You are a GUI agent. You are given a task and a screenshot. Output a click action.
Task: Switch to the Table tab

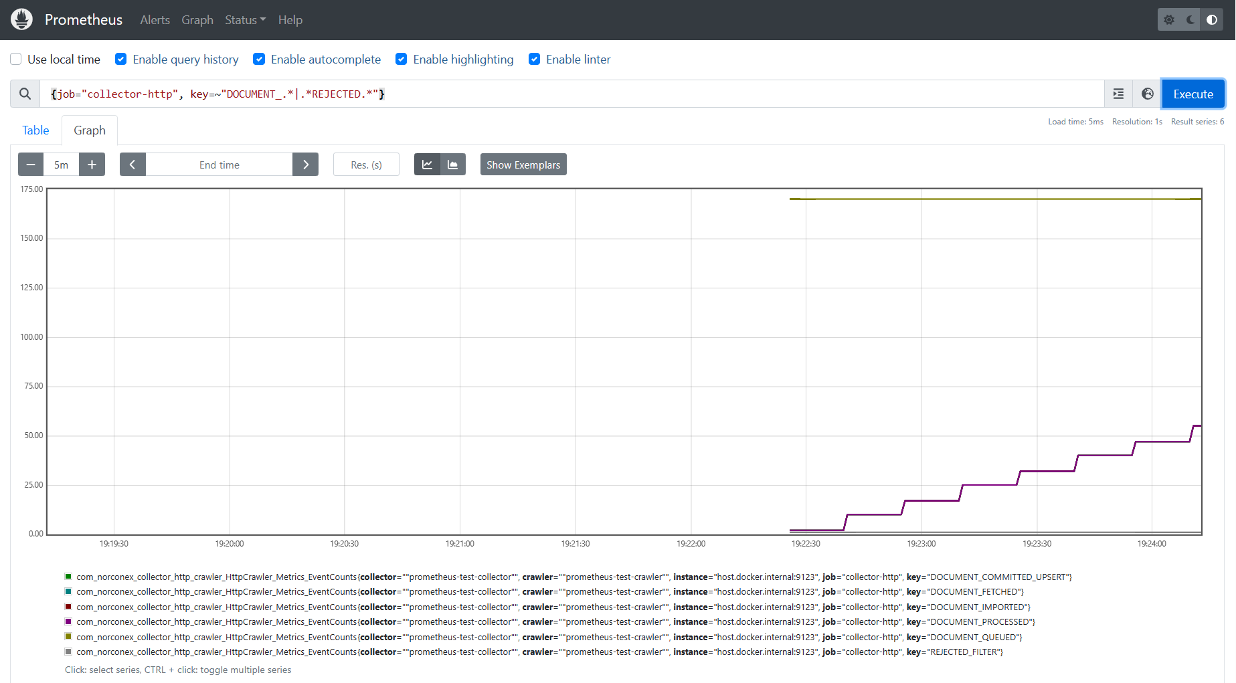(35, 130)
